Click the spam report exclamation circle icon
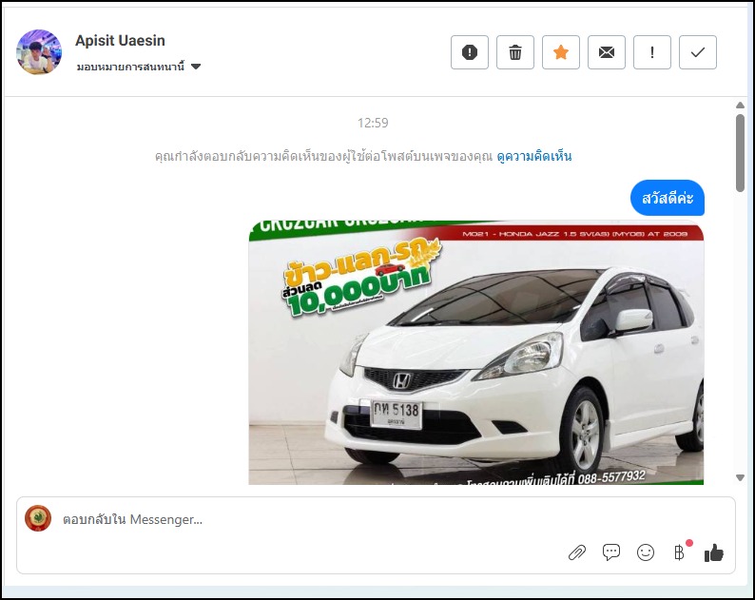755x600 pixels. point(470,52)
